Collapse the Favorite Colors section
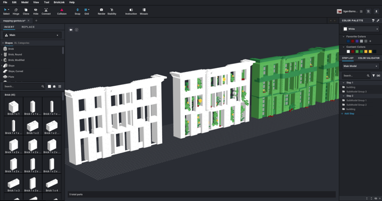 [344, 37]
